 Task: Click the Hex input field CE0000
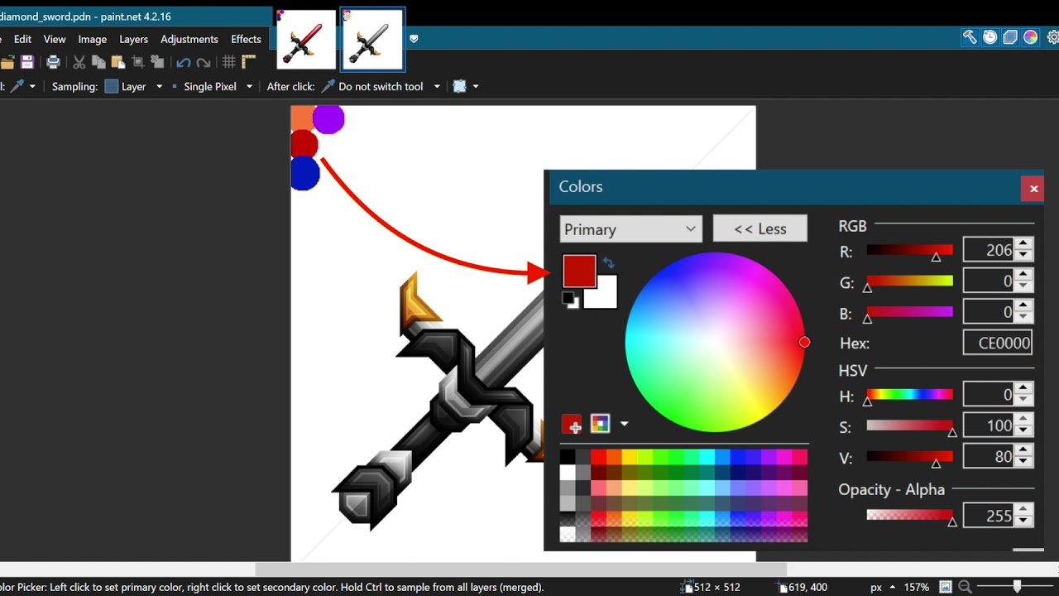pos(998,343)
